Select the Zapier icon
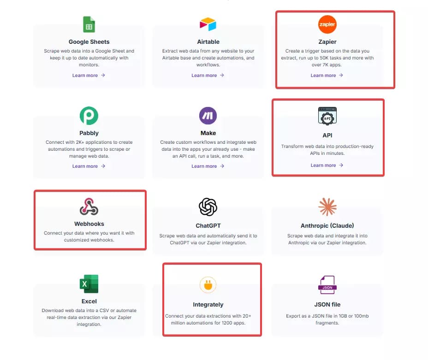Screen dimensions: 428x360 tap(327, 24)
